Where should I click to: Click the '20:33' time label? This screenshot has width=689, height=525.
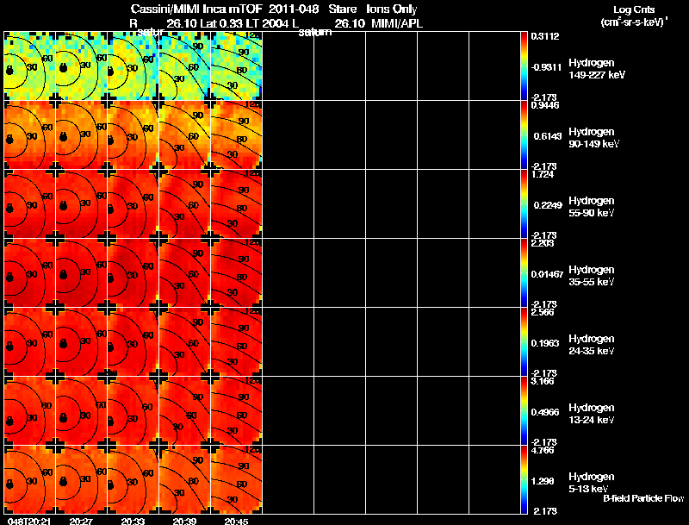(x=133, y=521)
